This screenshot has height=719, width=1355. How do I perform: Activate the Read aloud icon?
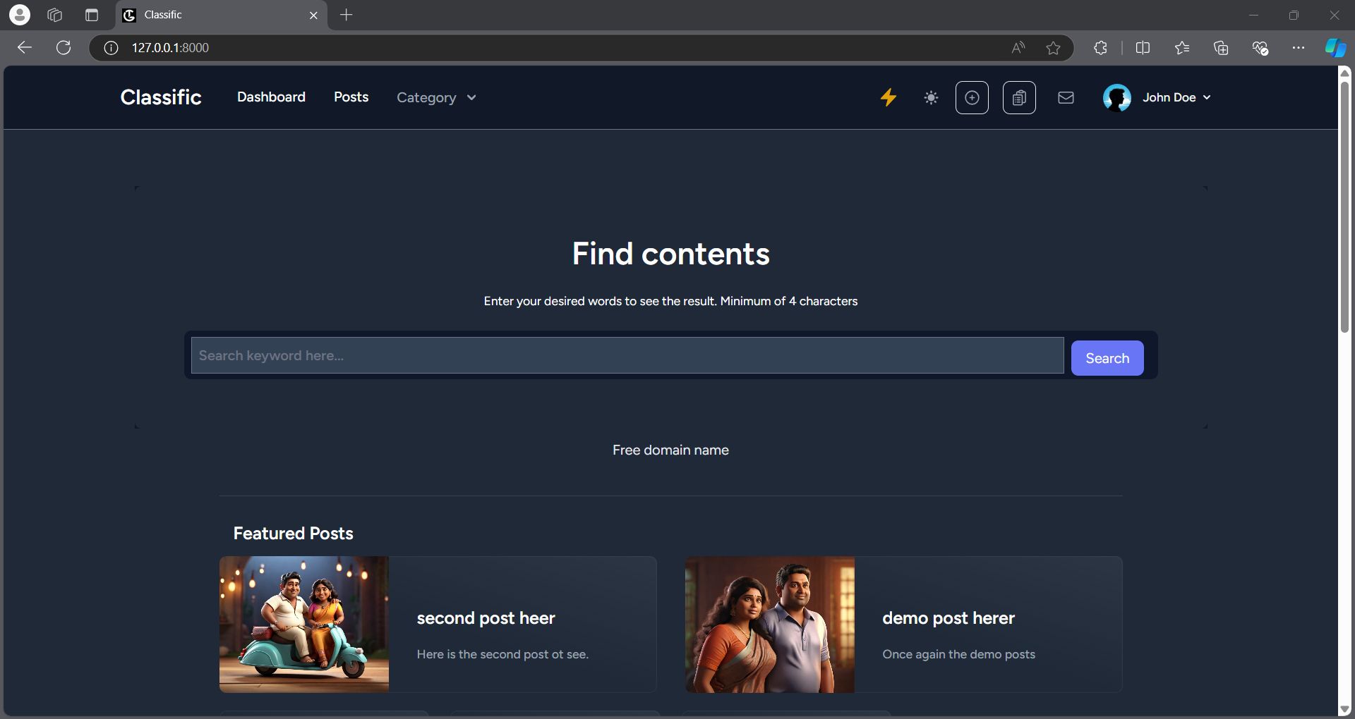(x=1018, y=48)
